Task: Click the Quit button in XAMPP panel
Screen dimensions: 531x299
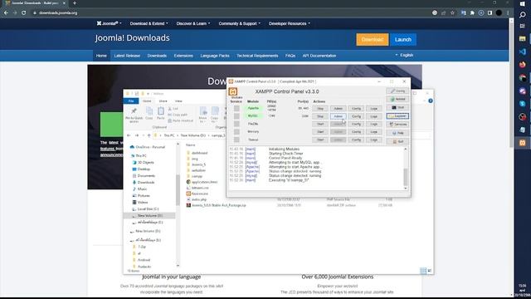Action: point(397,141)
